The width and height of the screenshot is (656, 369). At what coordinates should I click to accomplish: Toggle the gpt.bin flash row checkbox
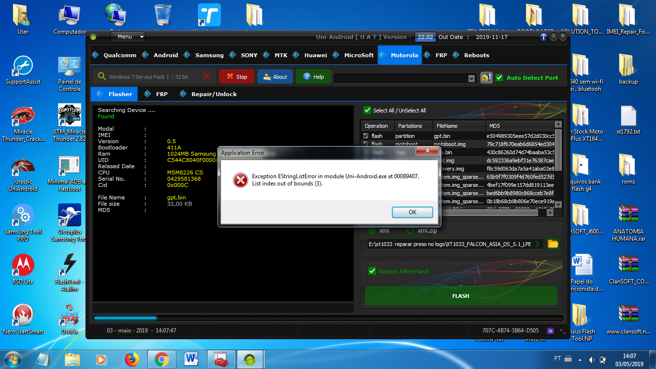[x=366, y=136]
